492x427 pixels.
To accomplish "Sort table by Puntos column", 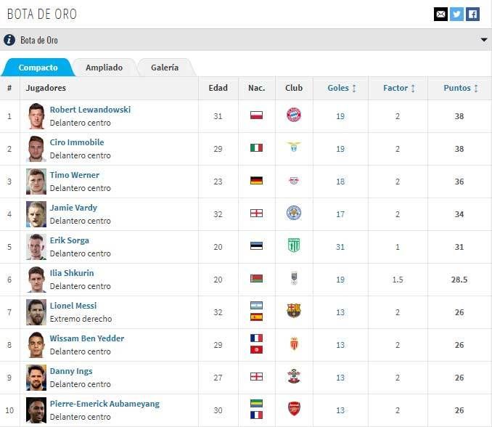I will (461, 88).
